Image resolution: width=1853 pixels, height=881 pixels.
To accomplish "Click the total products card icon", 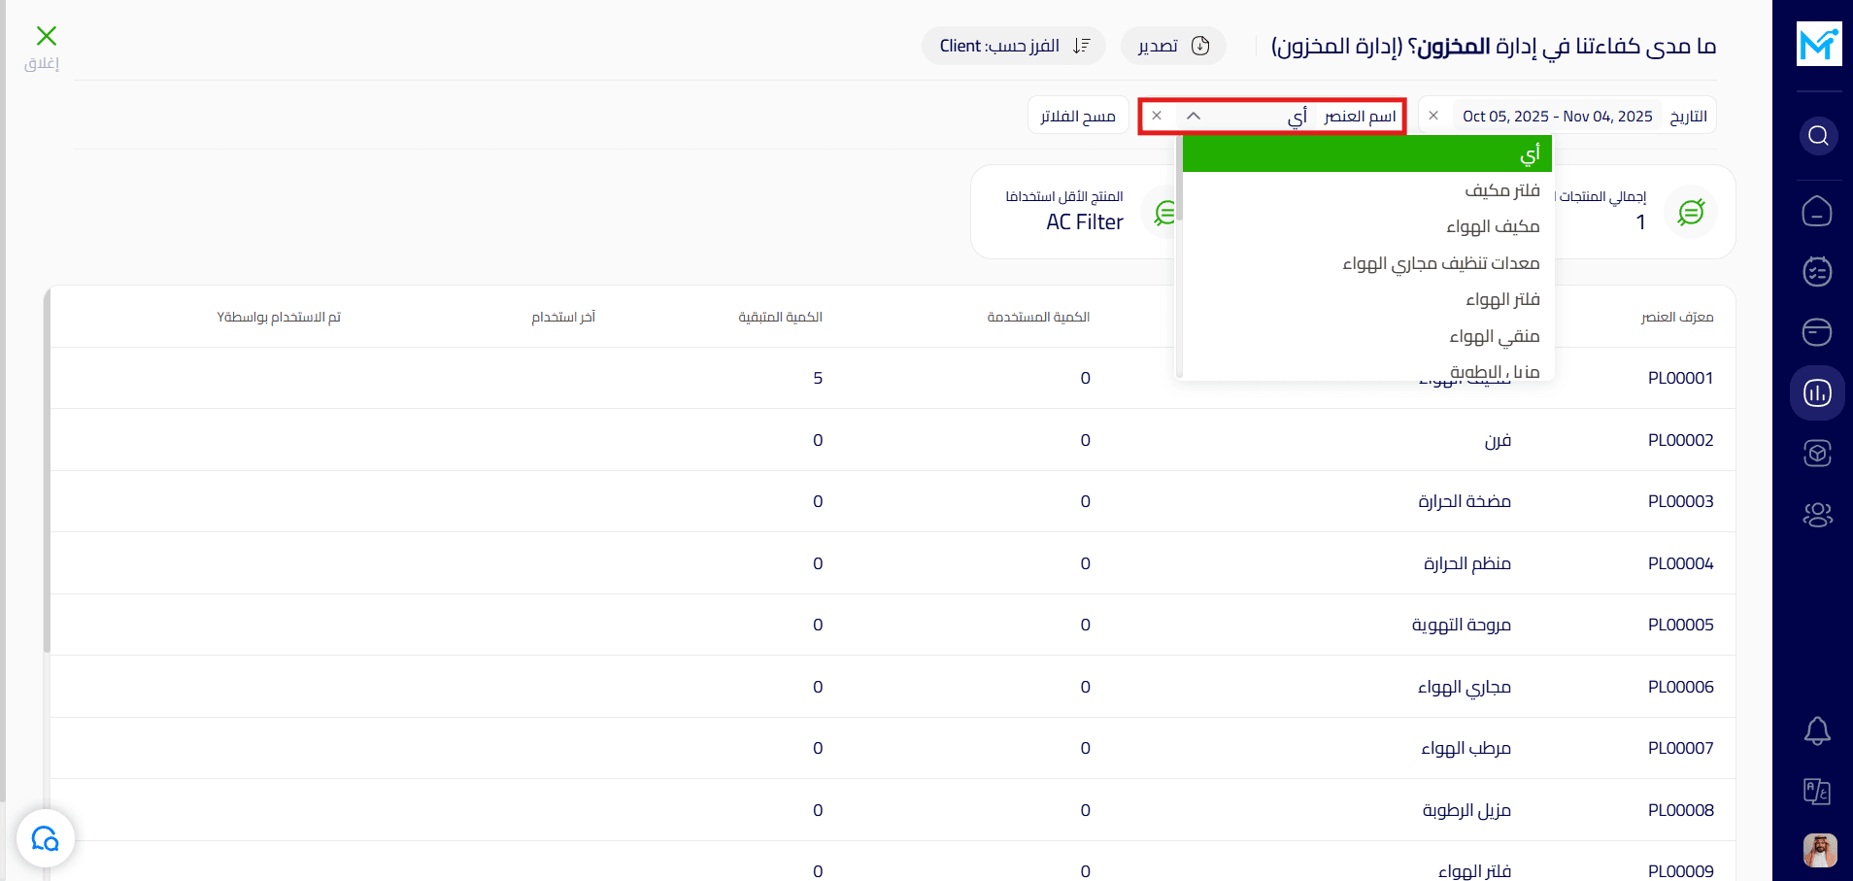I will pos(1691,212).
